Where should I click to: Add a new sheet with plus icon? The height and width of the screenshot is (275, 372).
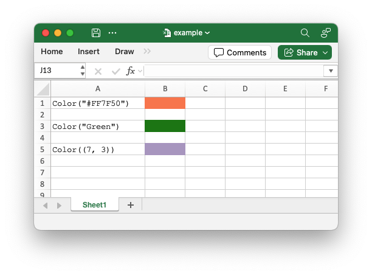point(131,205)
